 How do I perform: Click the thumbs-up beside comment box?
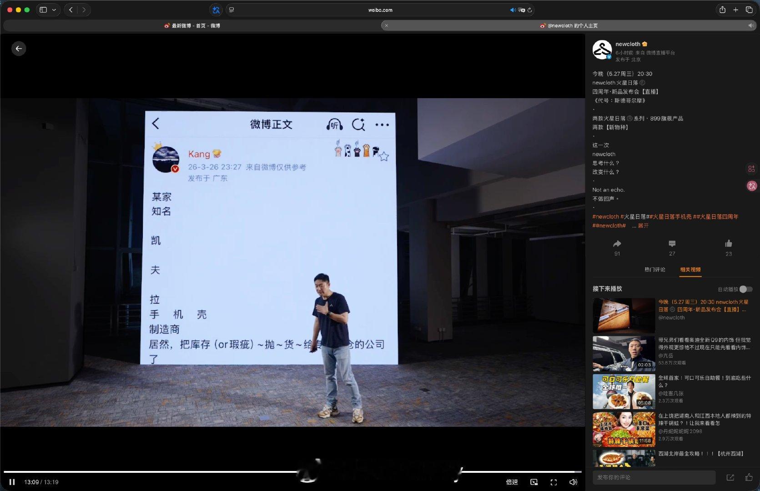coord(749,477)
